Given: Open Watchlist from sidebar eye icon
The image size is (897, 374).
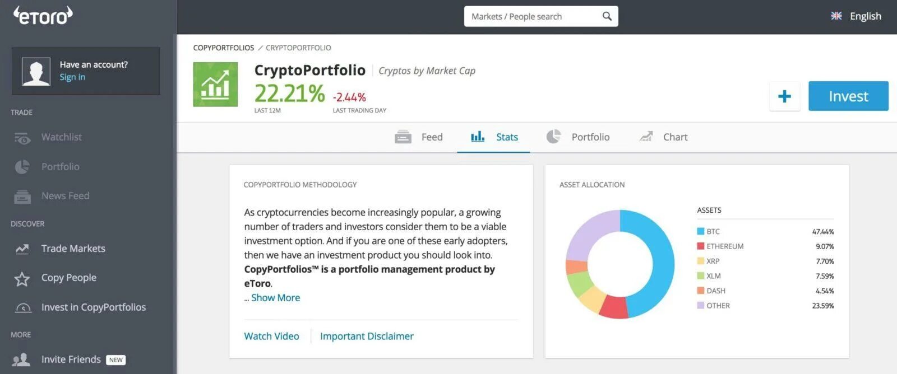Looking at the screenshot, I should (x=22, y=138).
